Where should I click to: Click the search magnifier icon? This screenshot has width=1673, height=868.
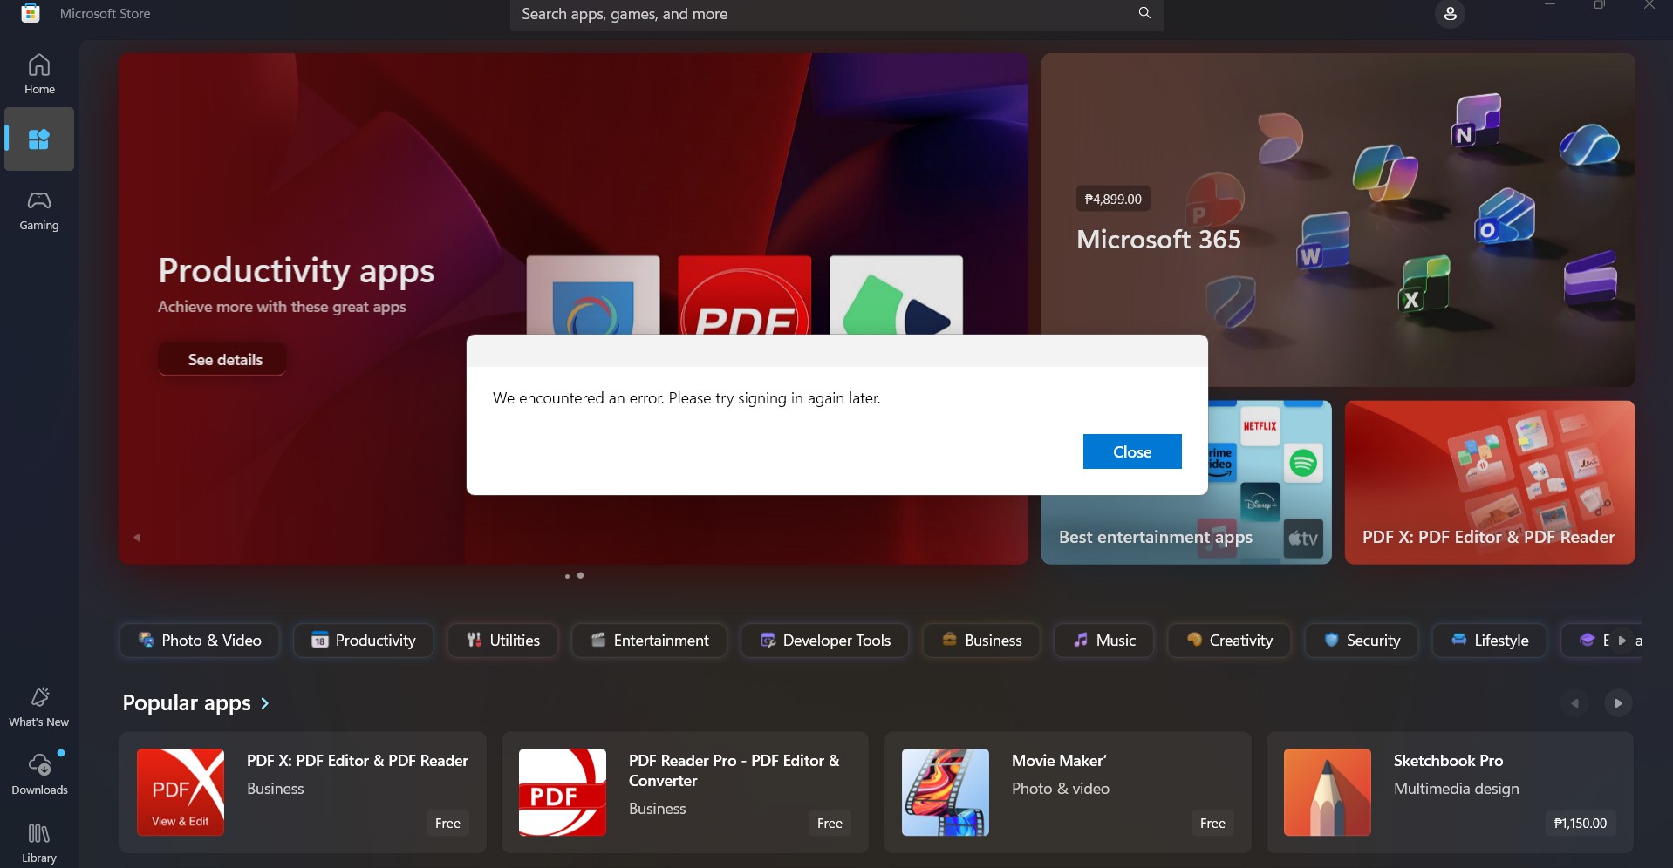(1144, 13)
